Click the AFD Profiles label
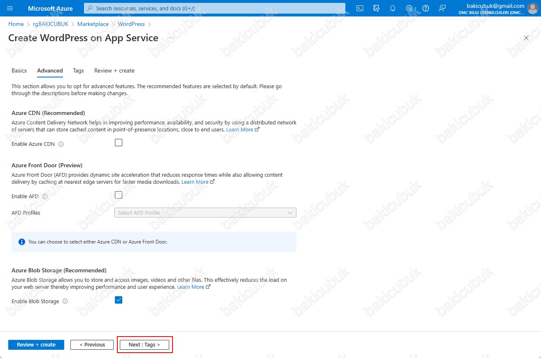Screen dimensions: 541x358 click(x=26, y=213)
